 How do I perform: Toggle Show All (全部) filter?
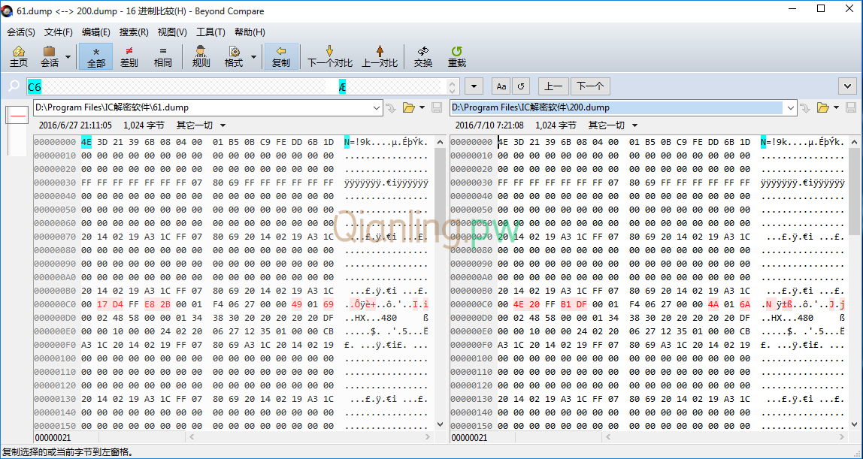pos(96,56)
